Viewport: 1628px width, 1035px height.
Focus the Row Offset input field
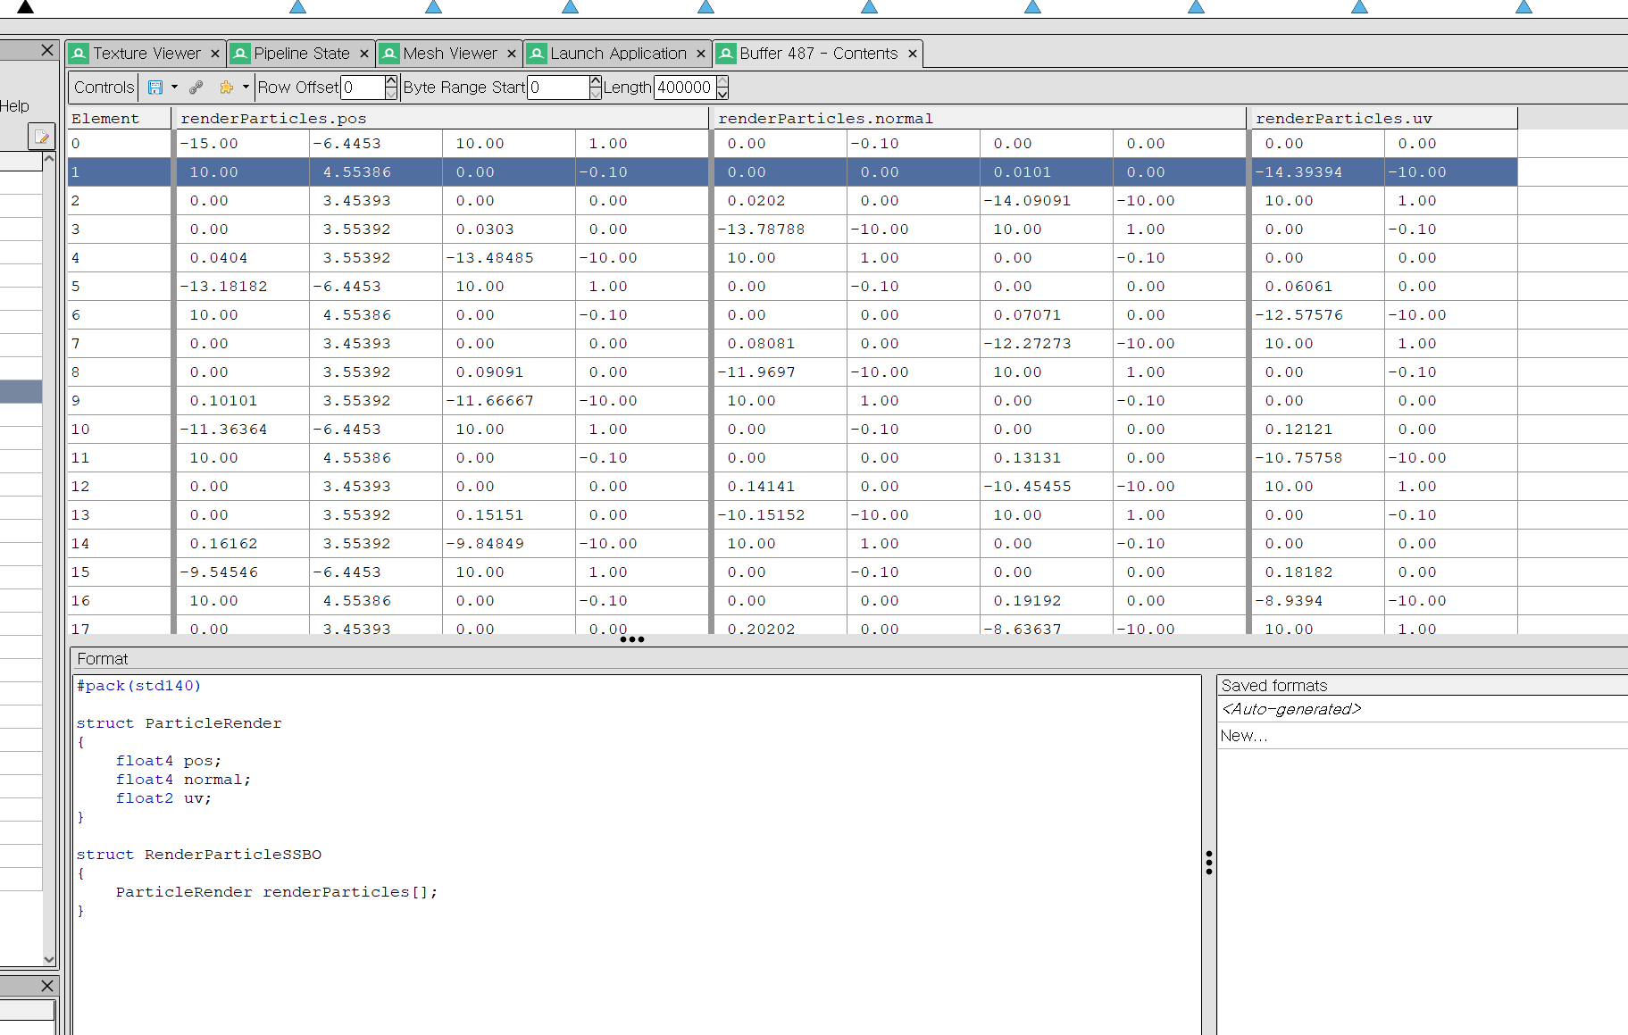pyautogui.click(x=363, y=87)
